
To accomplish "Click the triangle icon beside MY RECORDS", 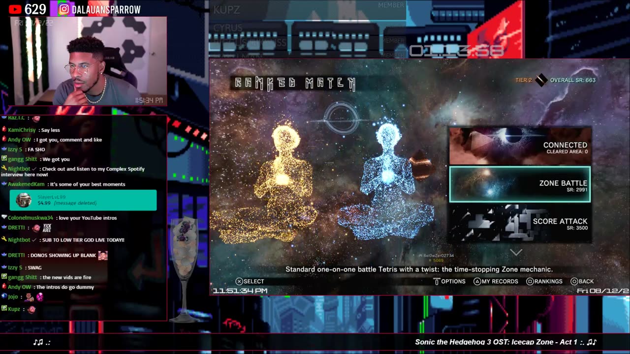I will [x=477, y=281].
